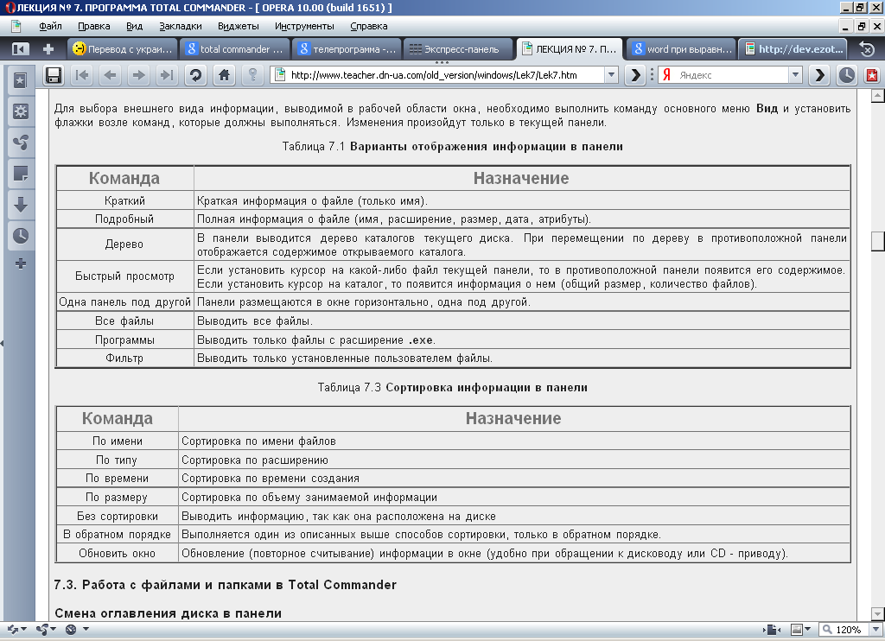Open the Виджеты menu
This screenshot has width=885, height=641.
[239, 26]
